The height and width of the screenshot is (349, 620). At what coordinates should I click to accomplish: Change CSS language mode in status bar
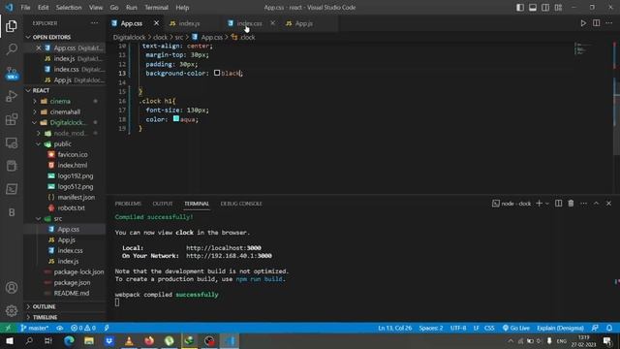tap(489, 328)
